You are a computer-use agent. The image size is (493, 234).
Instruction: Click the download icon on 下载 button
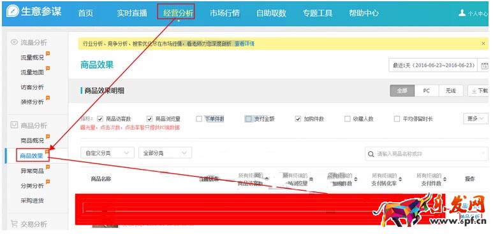pyautogui.click(x=474, y=91)
